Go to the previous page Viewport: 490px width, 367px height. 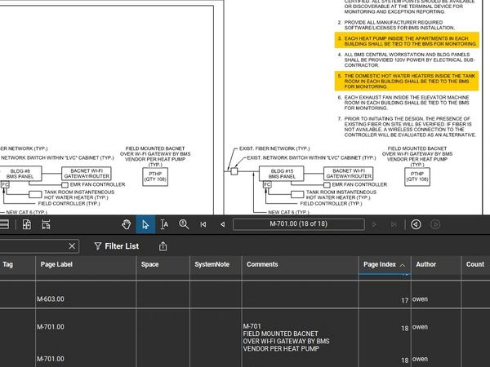point(222,224)
